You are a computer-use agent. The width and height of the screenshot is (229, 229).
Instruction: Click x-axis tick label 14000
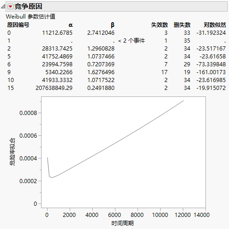(202, 215)
